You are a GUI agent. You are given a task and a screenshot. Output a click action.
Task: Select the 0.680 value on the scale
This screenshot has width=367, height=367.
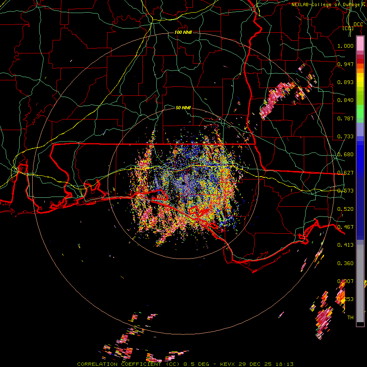click(345, 155)
